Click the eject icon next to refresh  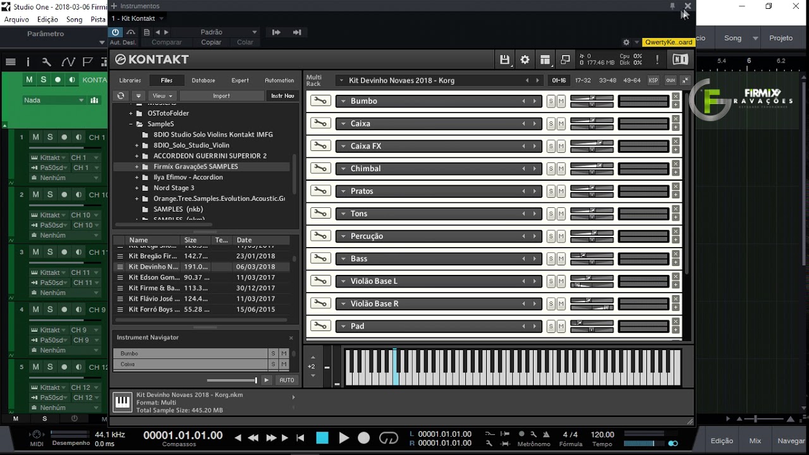138,96
